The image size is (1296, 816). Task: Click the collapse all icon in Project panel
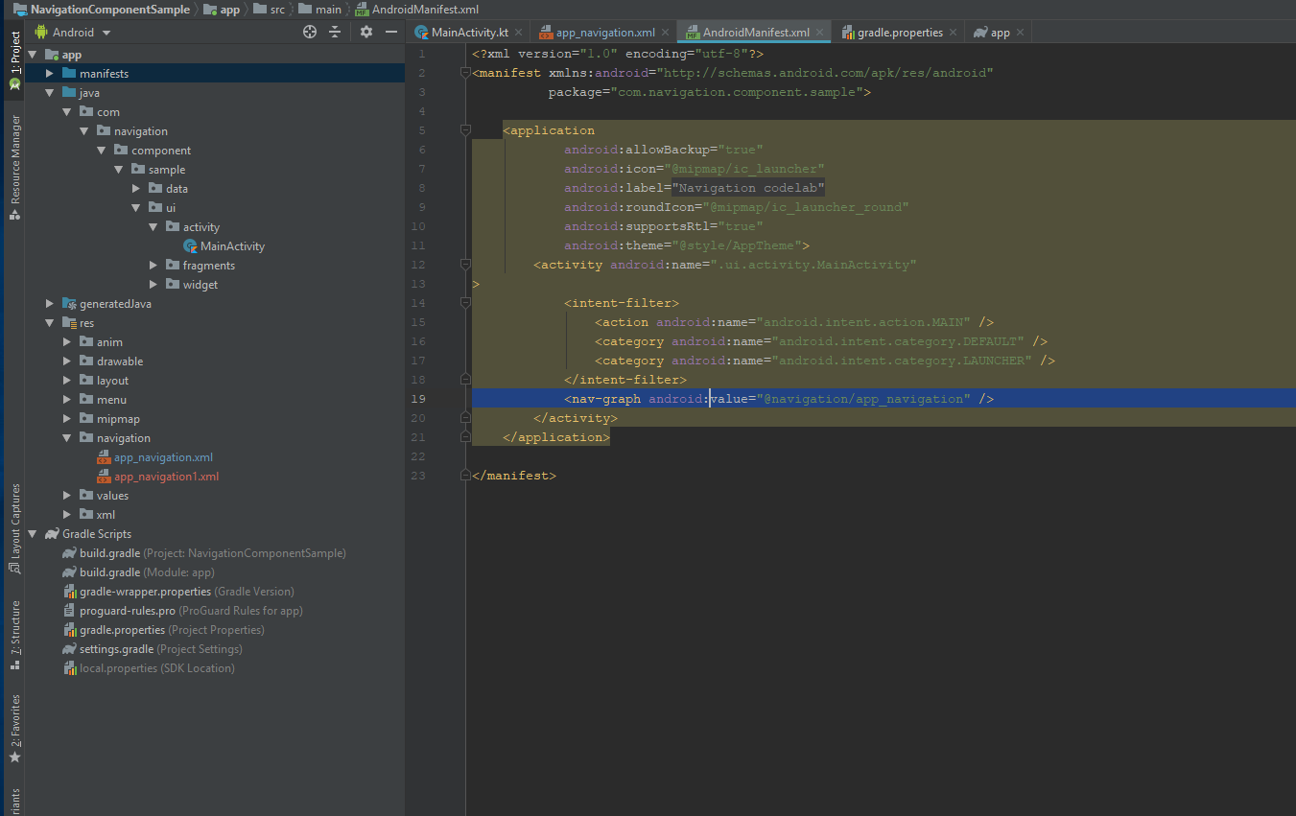pos(335,32)
